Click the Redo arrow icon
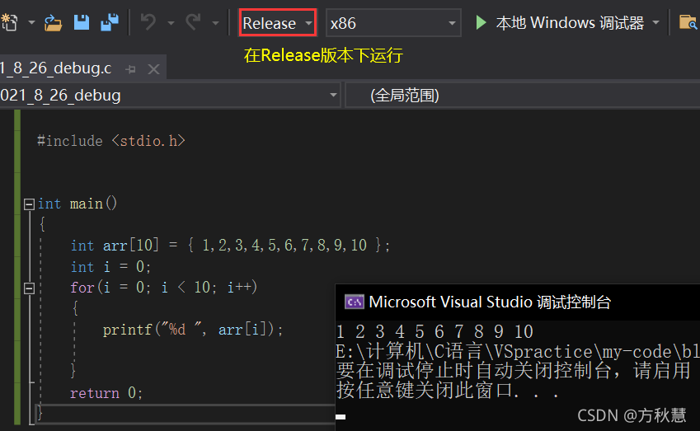The height and width of the screenshot is (431, 700). pos(193,22)
